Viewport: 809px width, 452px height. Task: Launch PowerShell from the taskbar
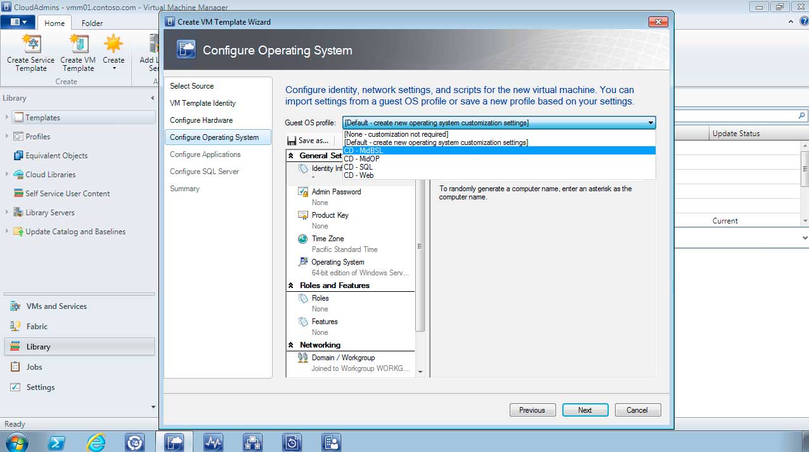click(56, 442)
